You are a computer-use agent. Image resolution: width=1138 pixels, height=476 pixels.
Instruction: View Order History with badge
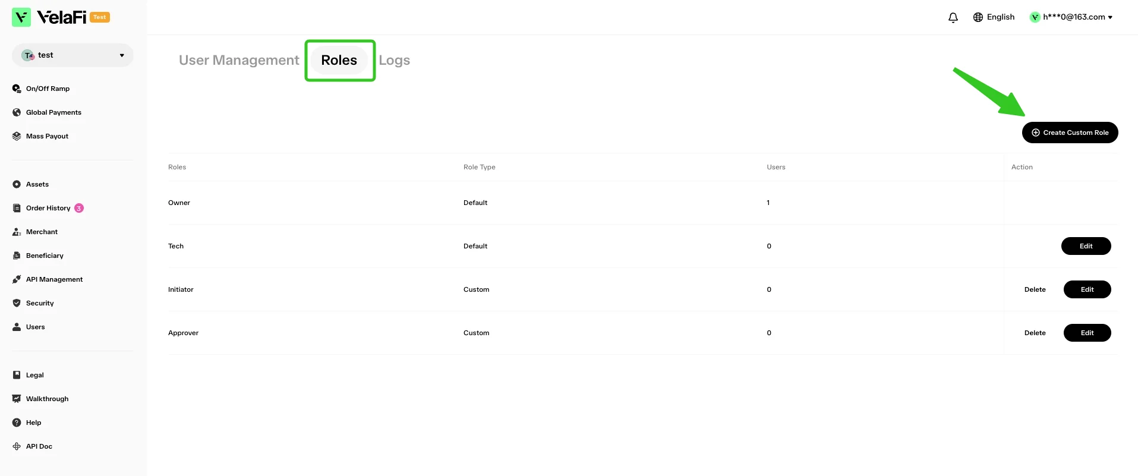[48, 208]
